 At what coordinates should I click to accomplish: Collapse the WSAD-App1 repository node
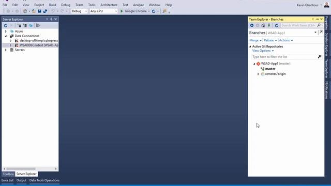point(254,64)
